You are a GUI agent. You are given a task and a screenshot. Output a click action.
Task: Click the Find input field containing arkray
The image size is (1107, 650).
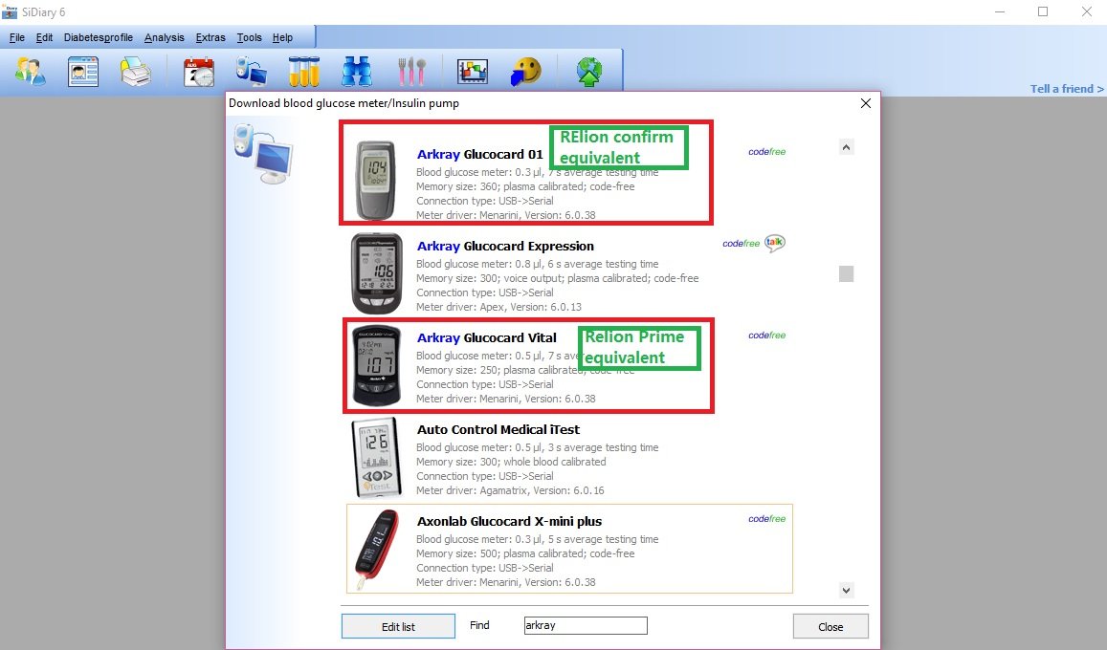(586, 625)
